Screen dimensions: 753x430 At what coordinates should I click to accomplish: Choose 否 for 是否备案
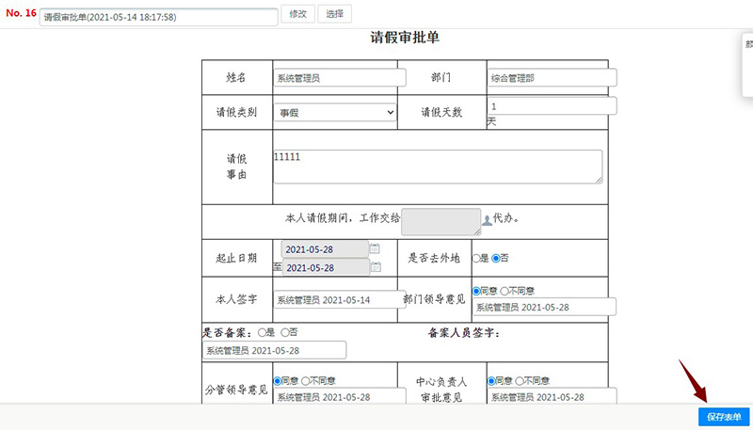tap(285, 332)
